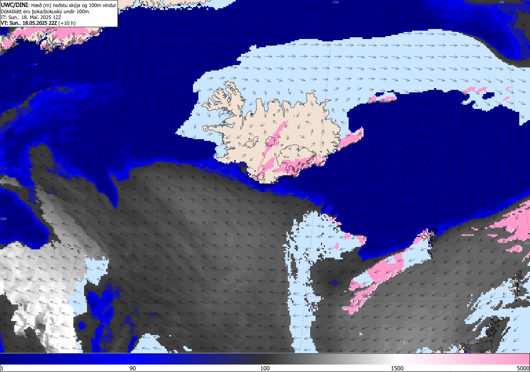Click the "90" label on the color scale
530x372 pixels.
click(132, 368)
